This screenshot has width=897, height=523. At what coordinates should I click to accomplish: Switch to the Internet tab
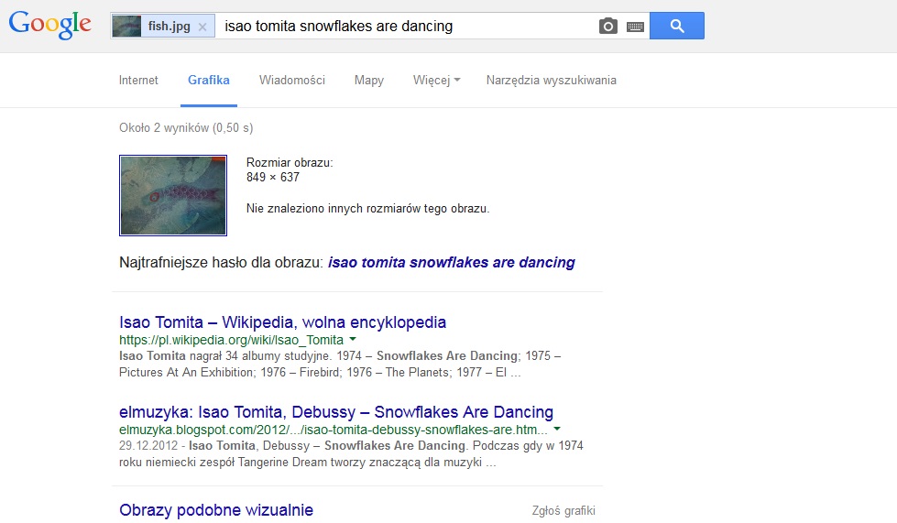[x=138, y=81]
